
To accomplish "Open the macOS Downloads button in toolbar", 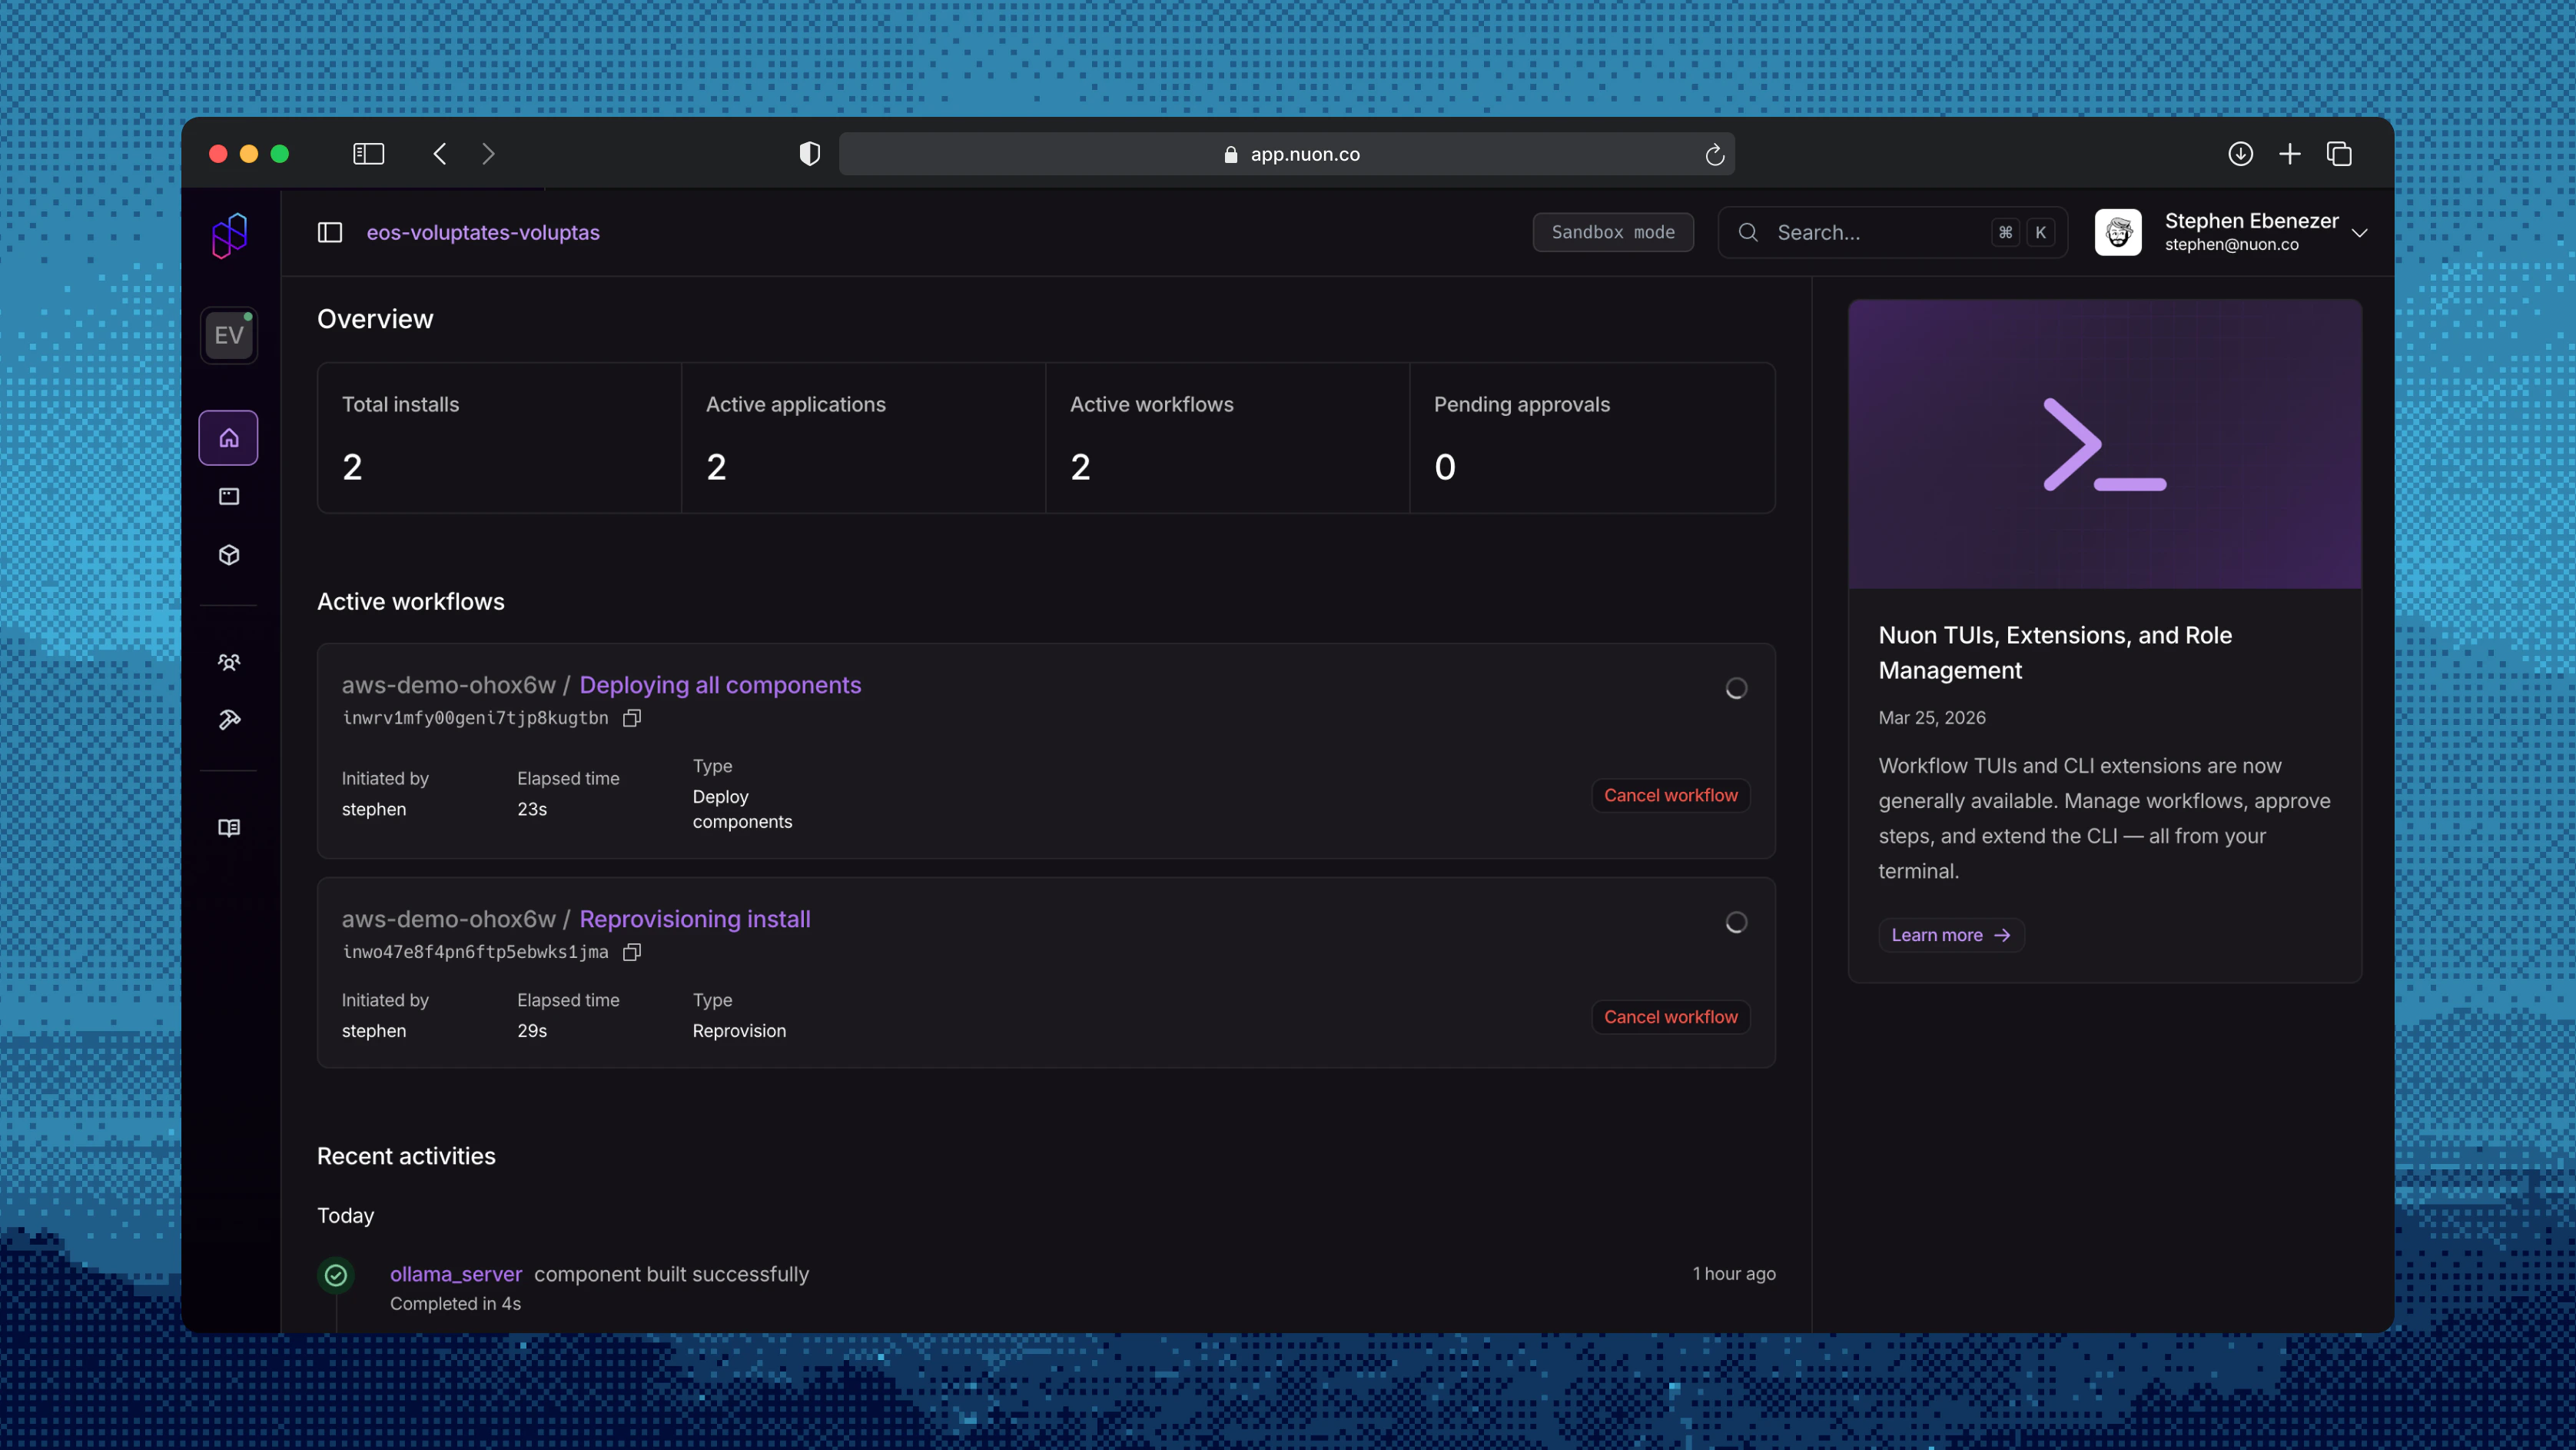I will click(x=2241, y=154).
